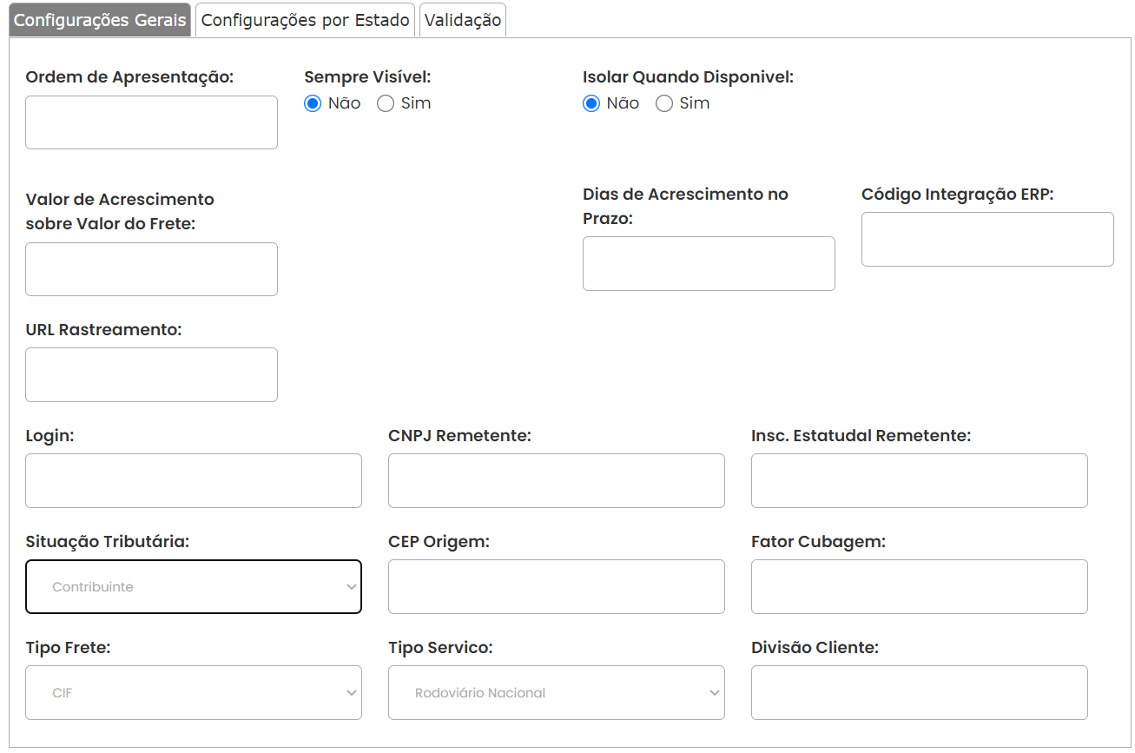Screen dimensions: 1135x753
Task: Click the 'Tipo Servico:' label
Action: (x=440, y=647)
